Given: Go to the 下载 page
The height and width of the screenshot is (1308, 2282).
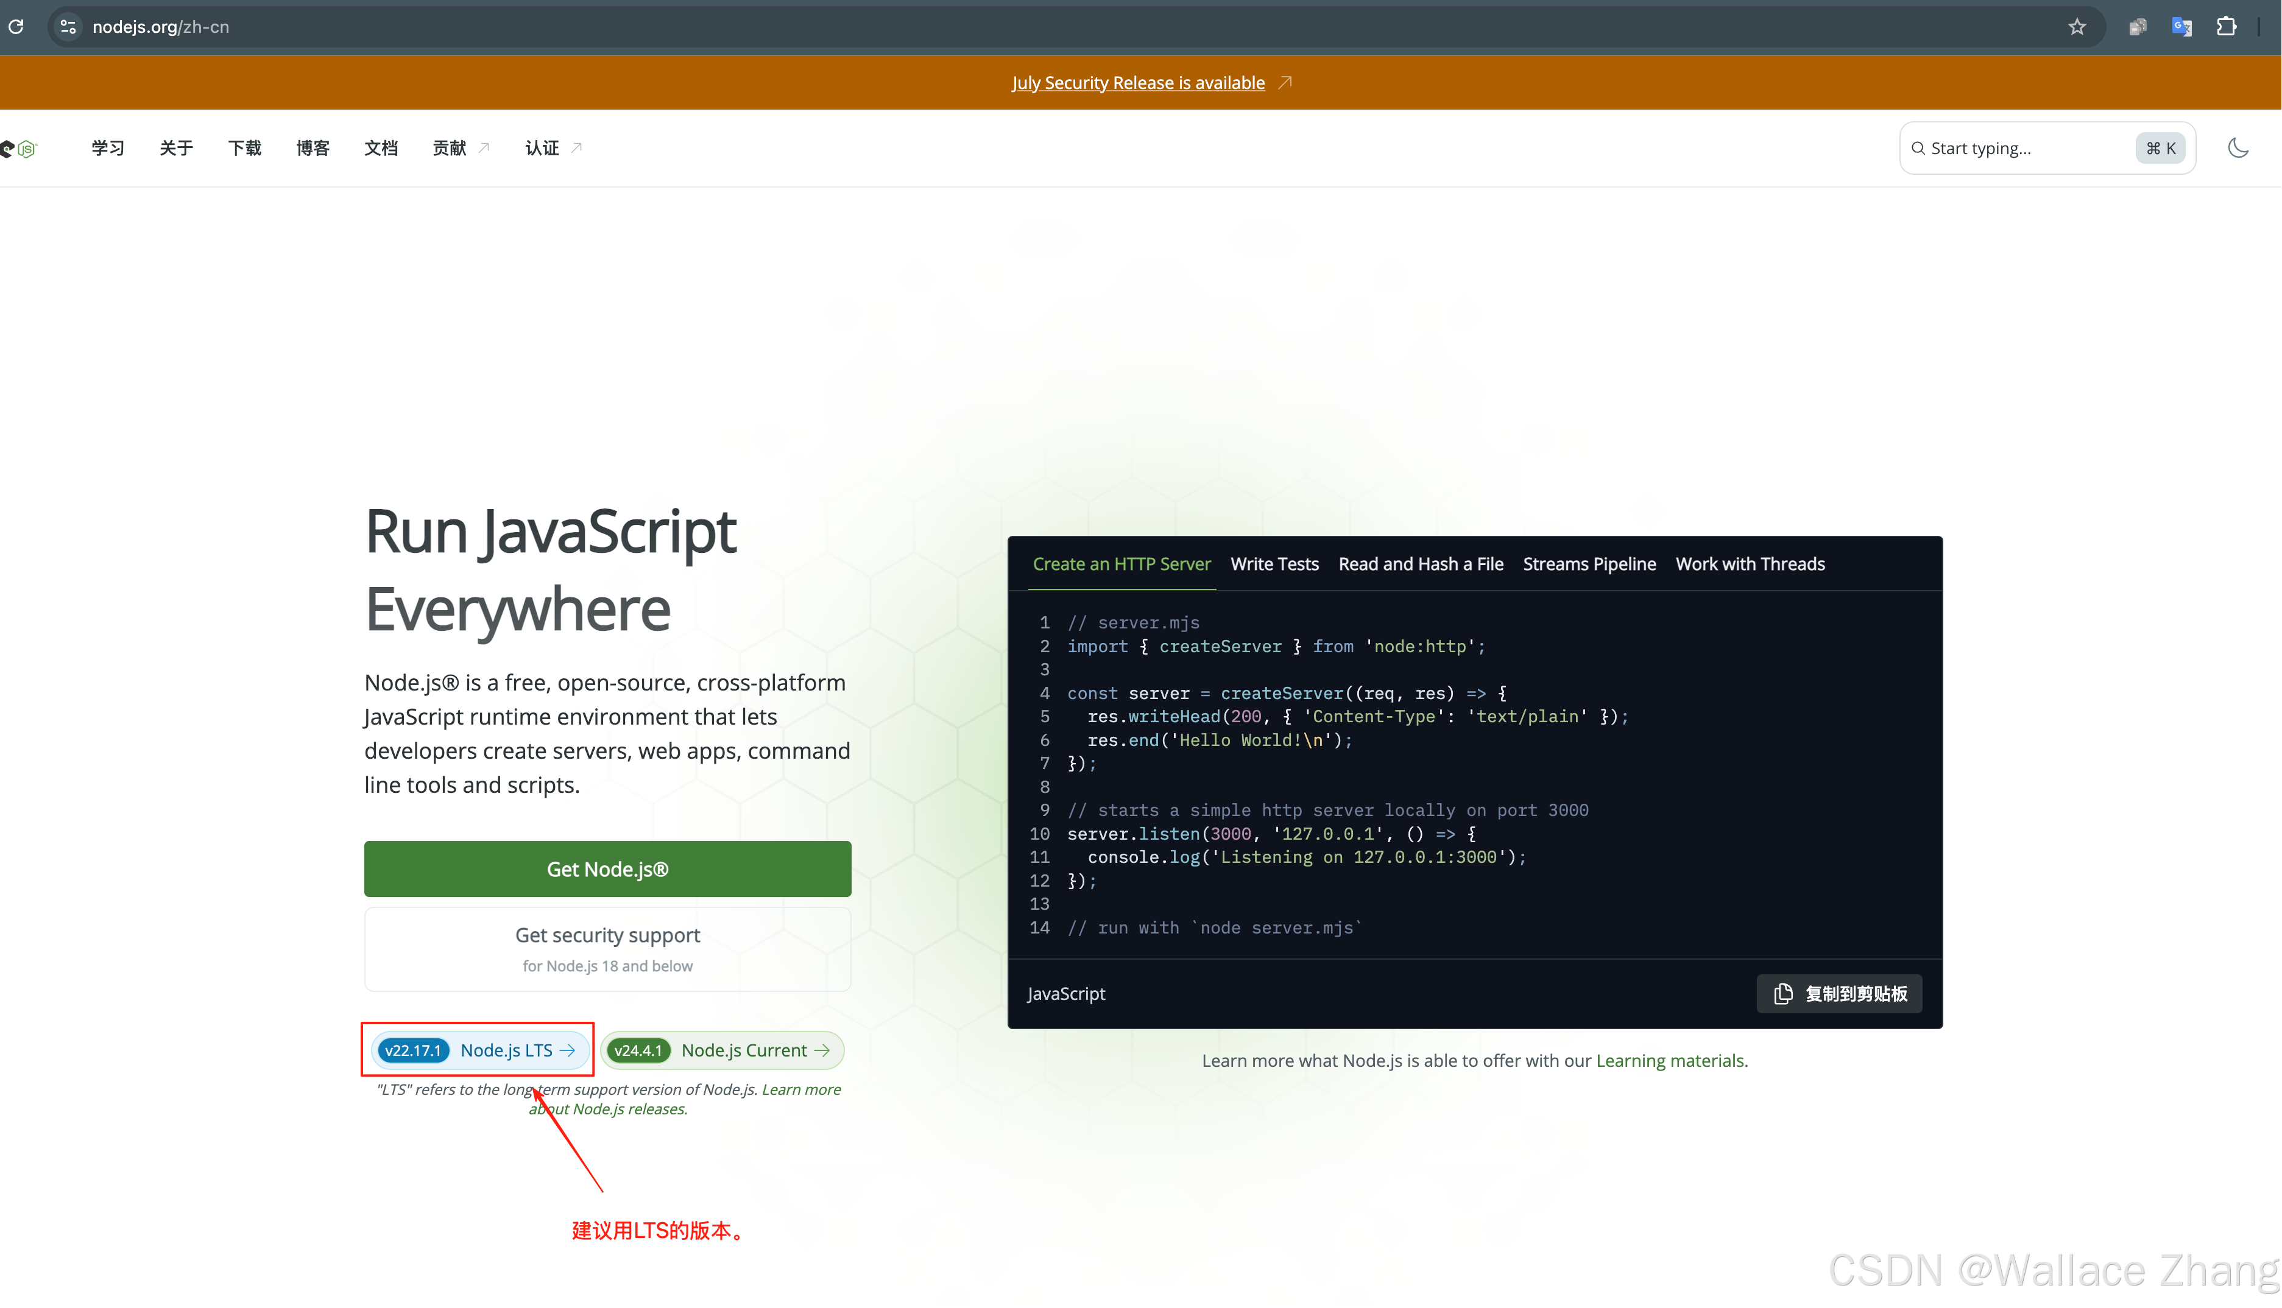Looking at the screenshot, I should (244, 148).
